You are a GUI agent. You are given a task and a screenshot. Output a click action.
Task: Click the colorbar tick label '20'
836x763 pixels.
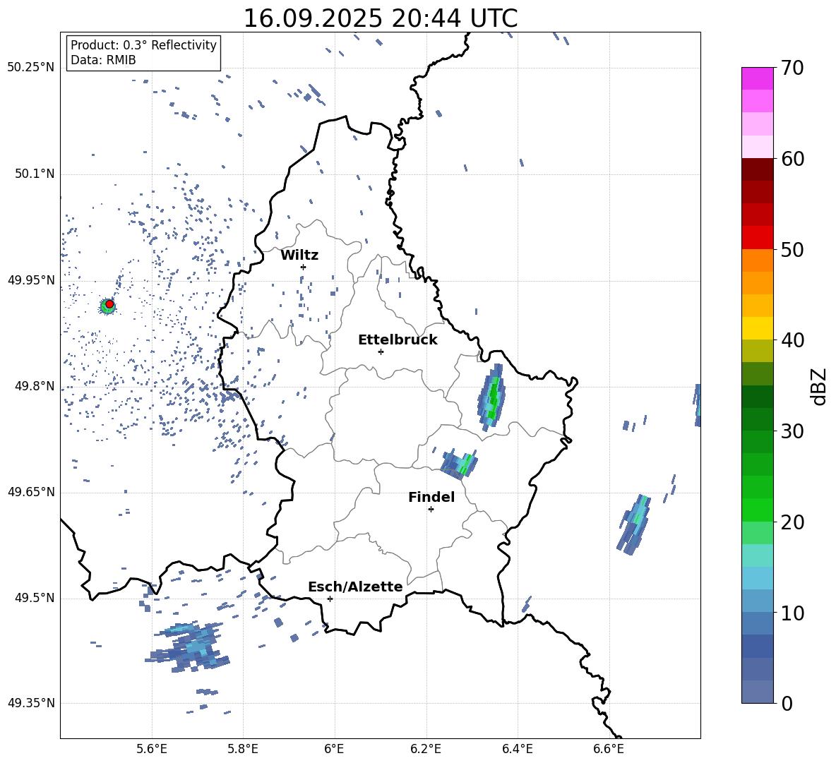pos(792,522)
